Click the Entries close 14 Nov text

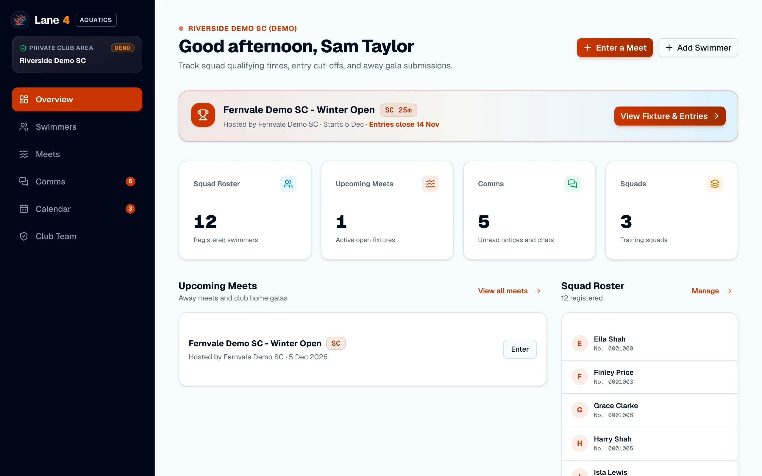404,124
